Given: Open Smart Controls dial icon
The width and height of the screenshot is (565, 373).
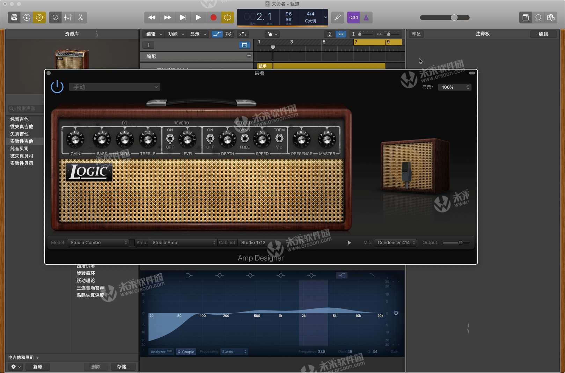Looking at the screenshot, I should [55, 17].
